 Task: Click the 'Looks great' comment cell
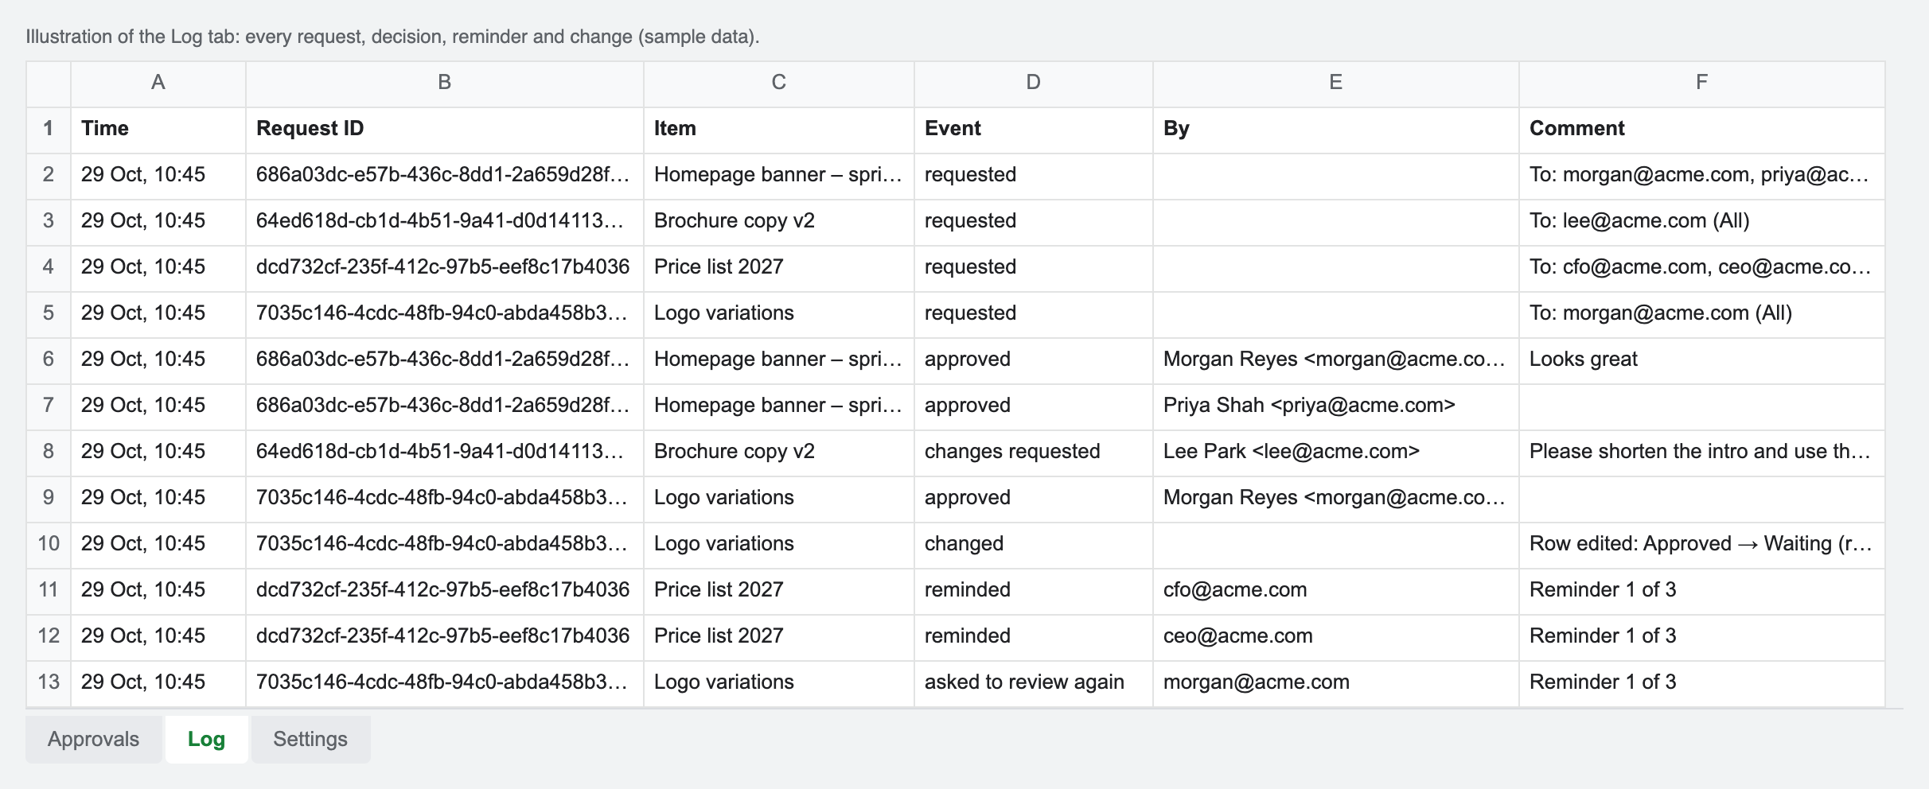[x=1702, y=360]
